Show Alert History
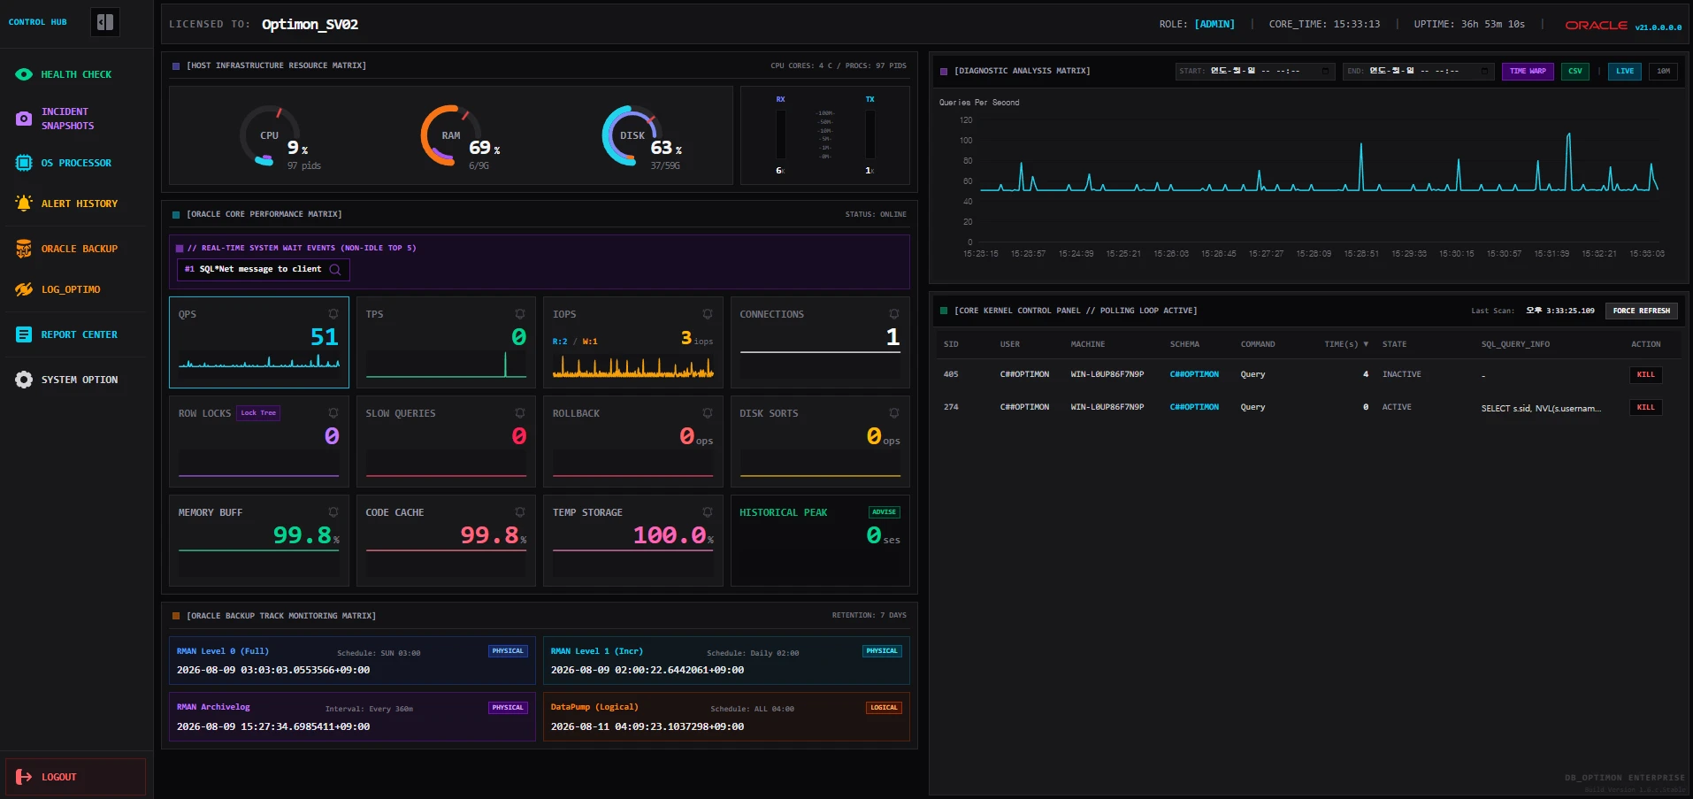Viewport: 1693px width, 799px height. pyautogui.click(x=76, y=204)
